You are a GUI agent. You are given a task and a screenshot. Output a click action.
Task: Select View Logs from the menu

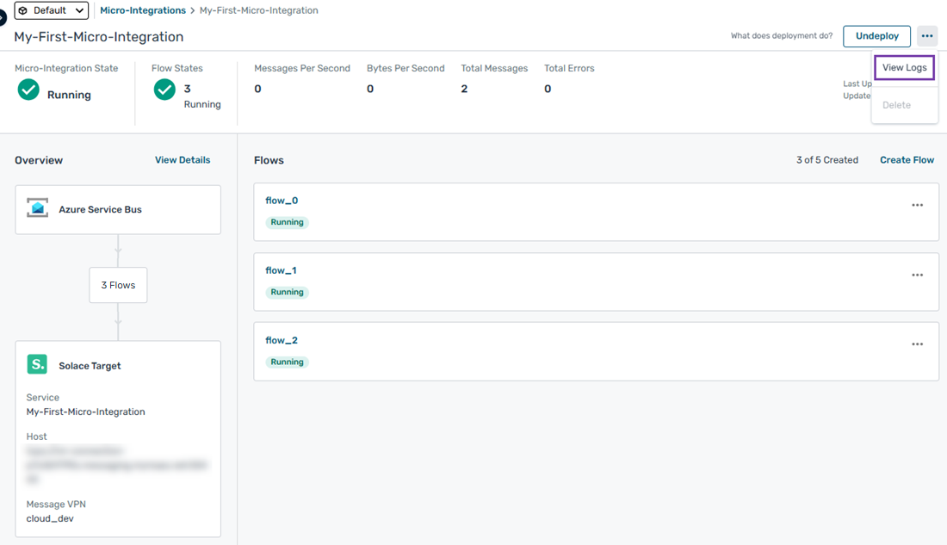904,68
